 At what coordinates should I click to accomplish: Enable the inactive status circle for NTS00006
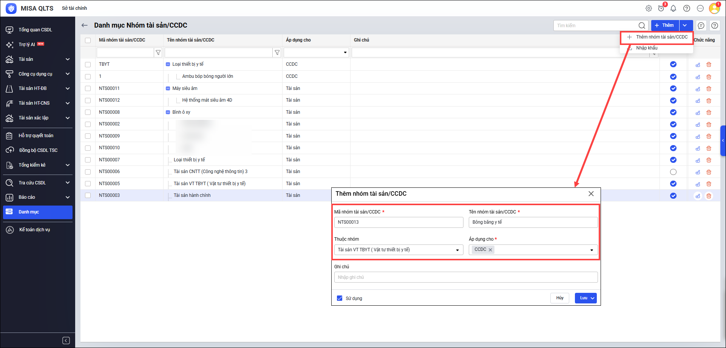[673, 172]
